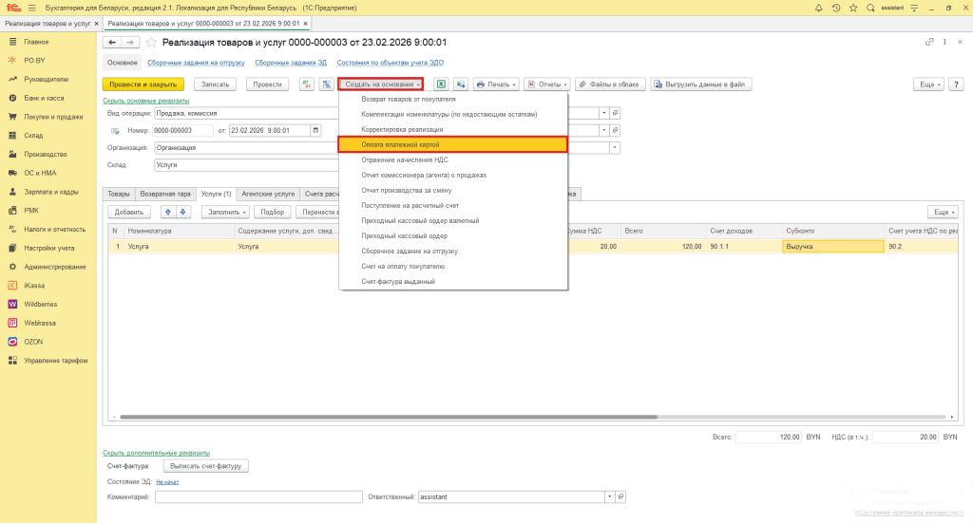Click in the Комментарий input field

[x=258, y=496]
